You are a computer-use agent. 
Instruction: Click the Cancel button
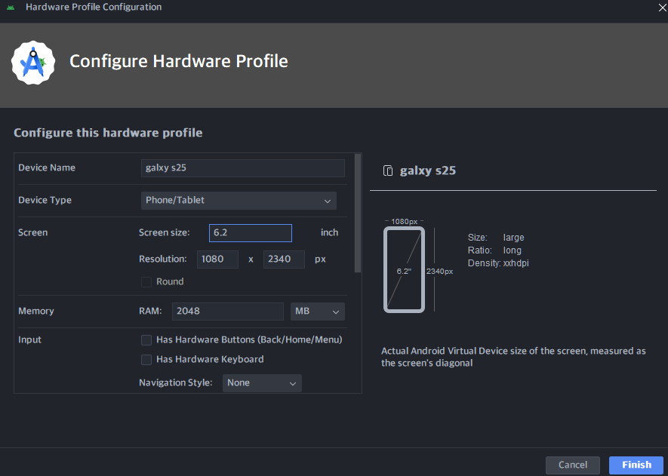573,465
